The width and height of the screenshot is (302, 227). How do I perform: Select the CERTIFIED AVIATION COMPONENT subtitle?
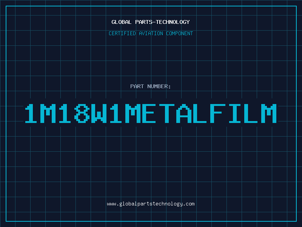click(151, 33)
